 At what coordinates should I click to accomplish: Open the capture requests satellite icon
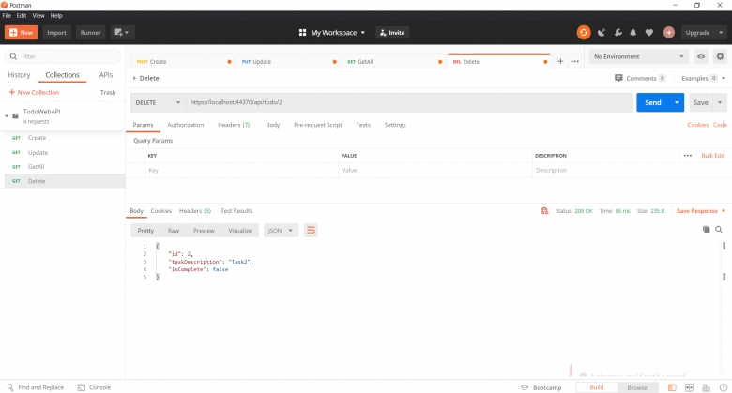pyautogui.click(x=602, y=32)
